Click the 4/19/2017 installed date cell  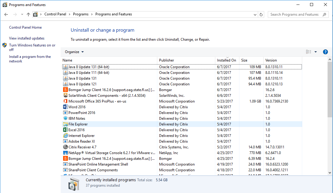coord(225,164)
